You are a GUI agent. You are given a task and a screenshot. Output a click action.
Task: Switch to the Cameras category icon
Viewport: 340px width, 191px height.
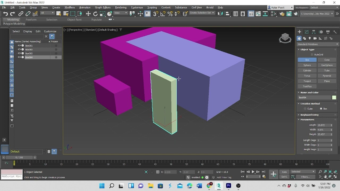[x=315, y=38]
